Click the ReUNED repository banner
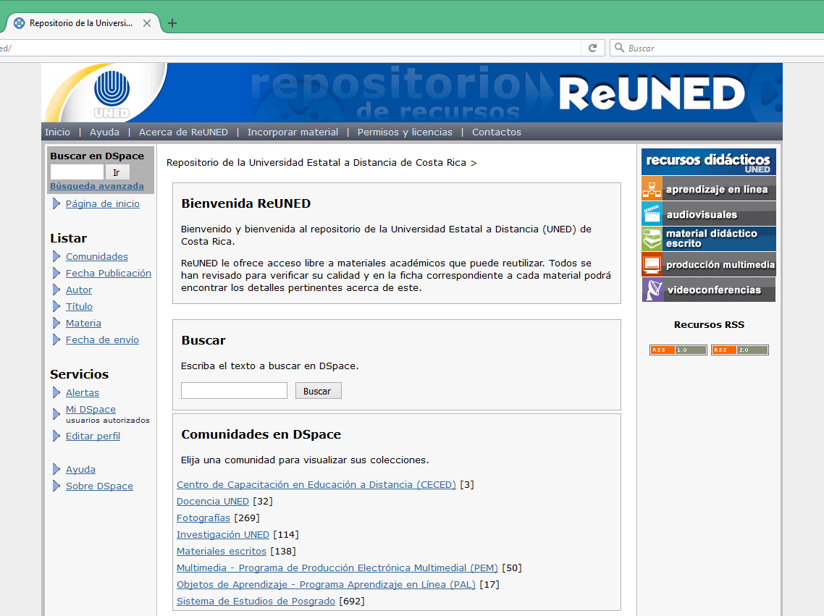Viewport: 824px width, 616px height. pyautogui.click(x=653, y=92)
